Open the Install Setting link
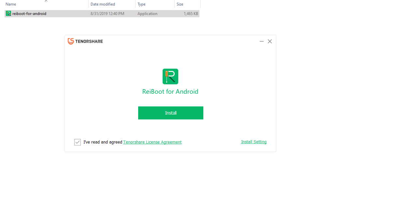Image resolution: width=393 pixels, height=206 pixels. (254, 142)
